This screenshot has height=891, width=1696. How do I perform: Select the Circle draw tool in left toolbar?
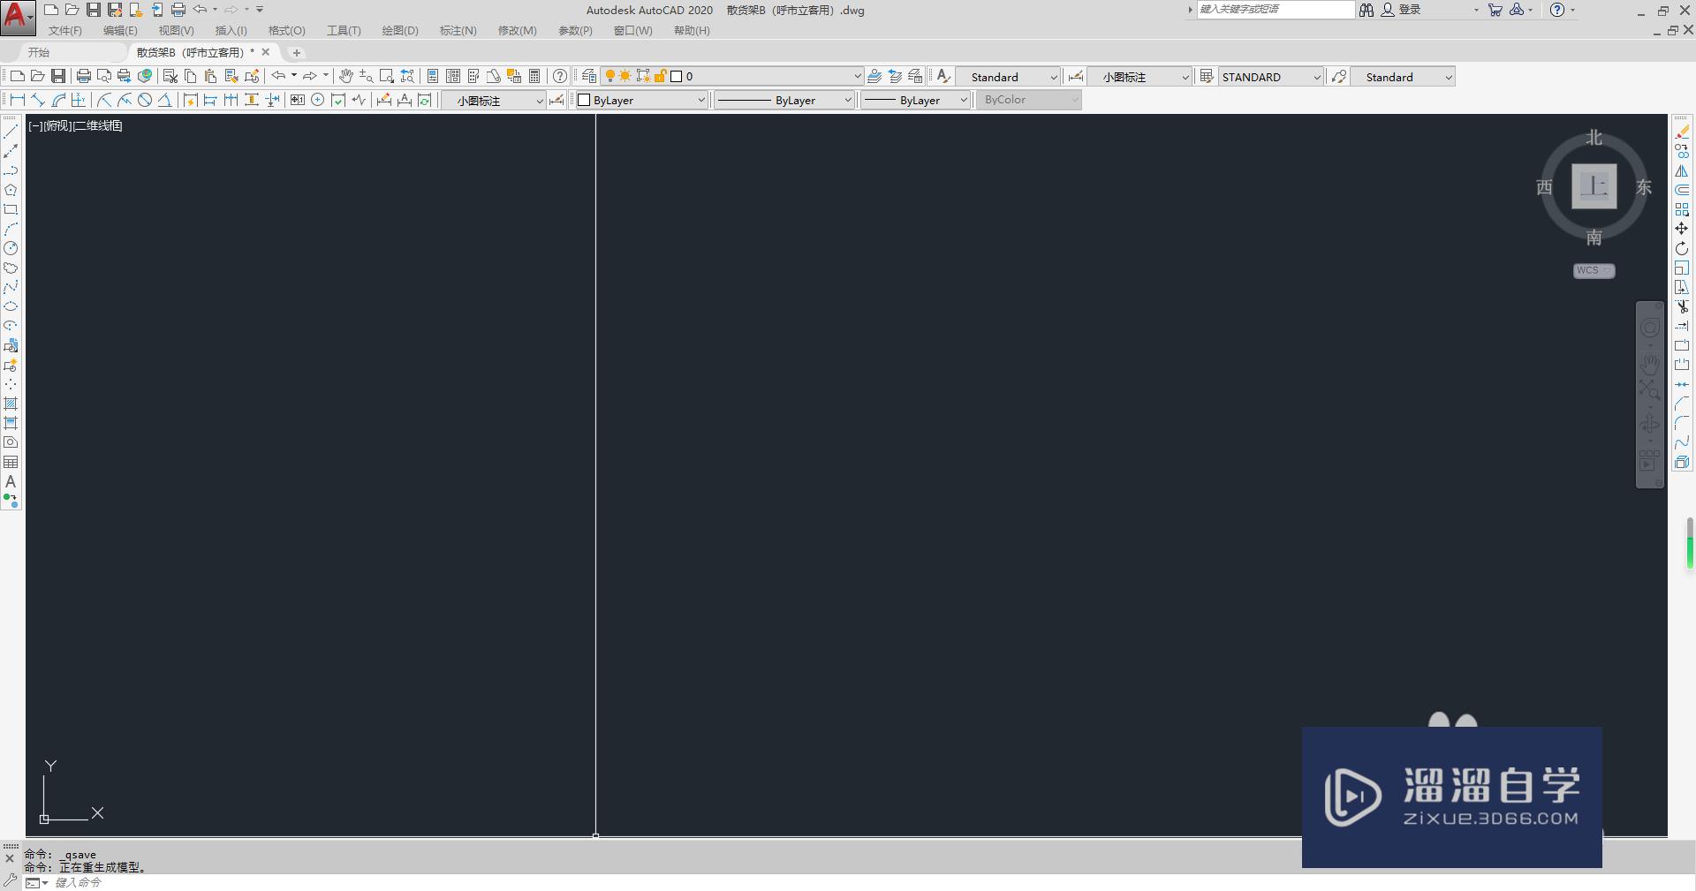pos(11,248)
